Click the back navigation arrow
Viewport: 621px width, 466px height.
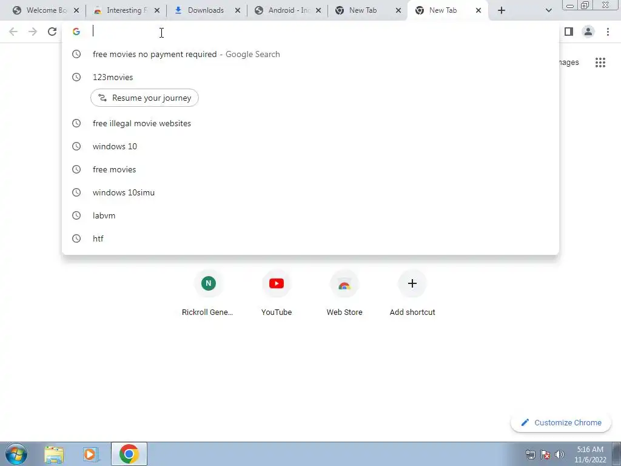click(x=13, y=32)
